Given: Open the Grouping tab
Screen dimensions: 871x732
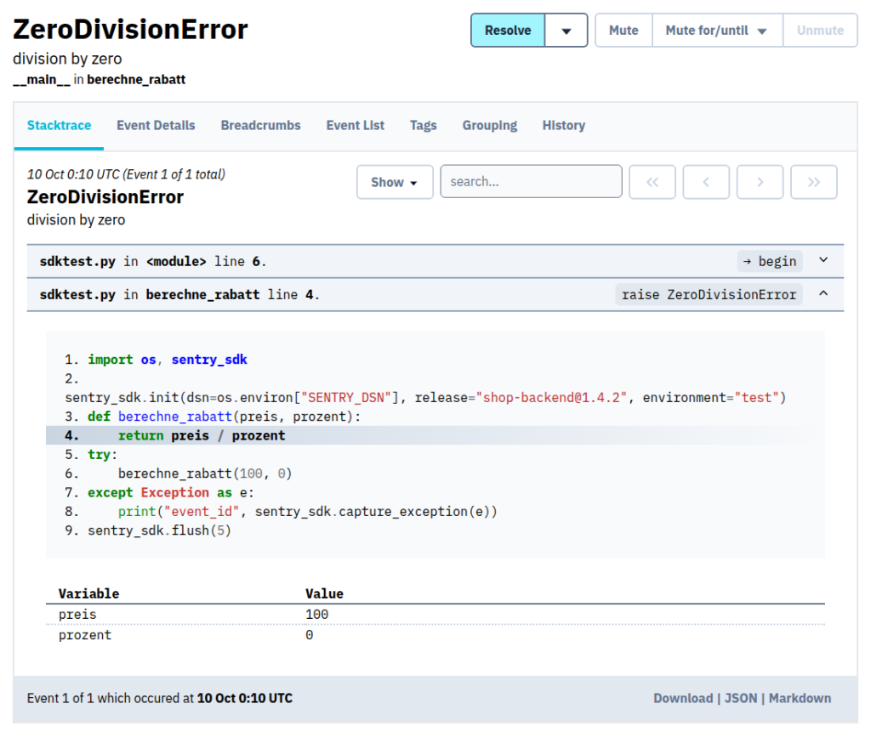Looking at the screenshot, I should tap(489, 126).
